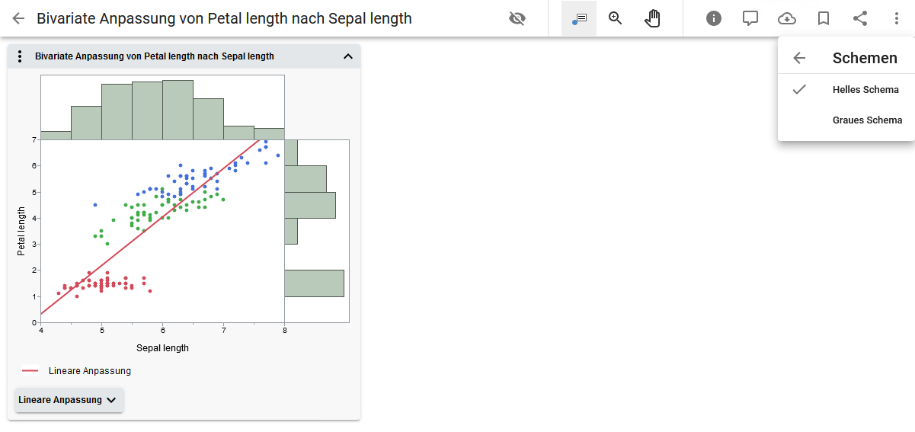
Task: Click the share icon
Action: 860,18
